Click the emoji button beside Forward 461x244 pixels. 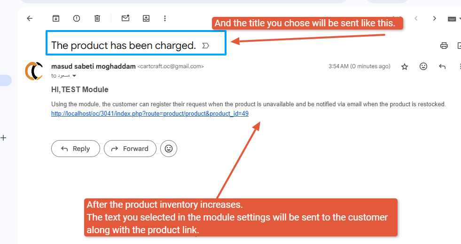(169, 149)
